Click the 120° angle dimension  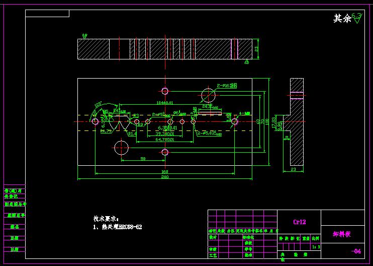[98, 105]
